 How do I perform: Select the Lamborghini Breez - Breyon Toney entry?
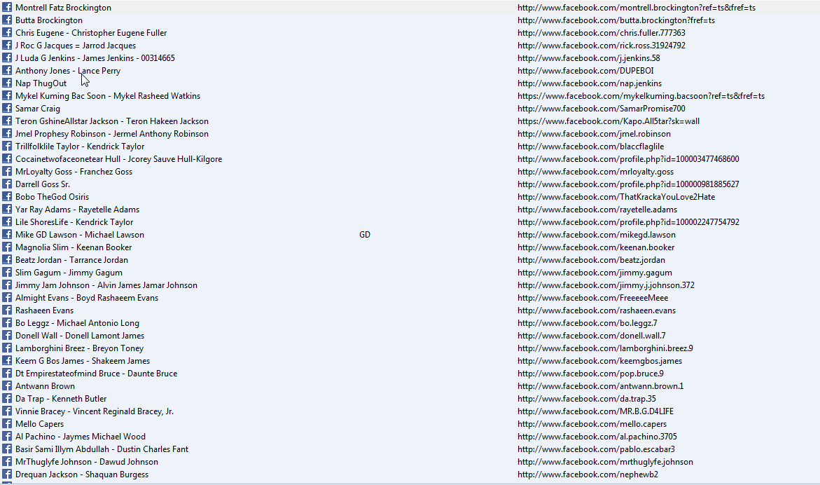point(80,348)
